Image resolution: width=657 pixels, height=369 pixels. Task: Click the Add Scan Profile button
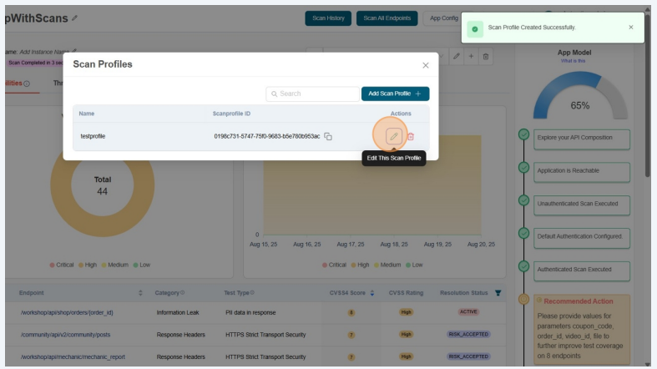pos(395,94)
